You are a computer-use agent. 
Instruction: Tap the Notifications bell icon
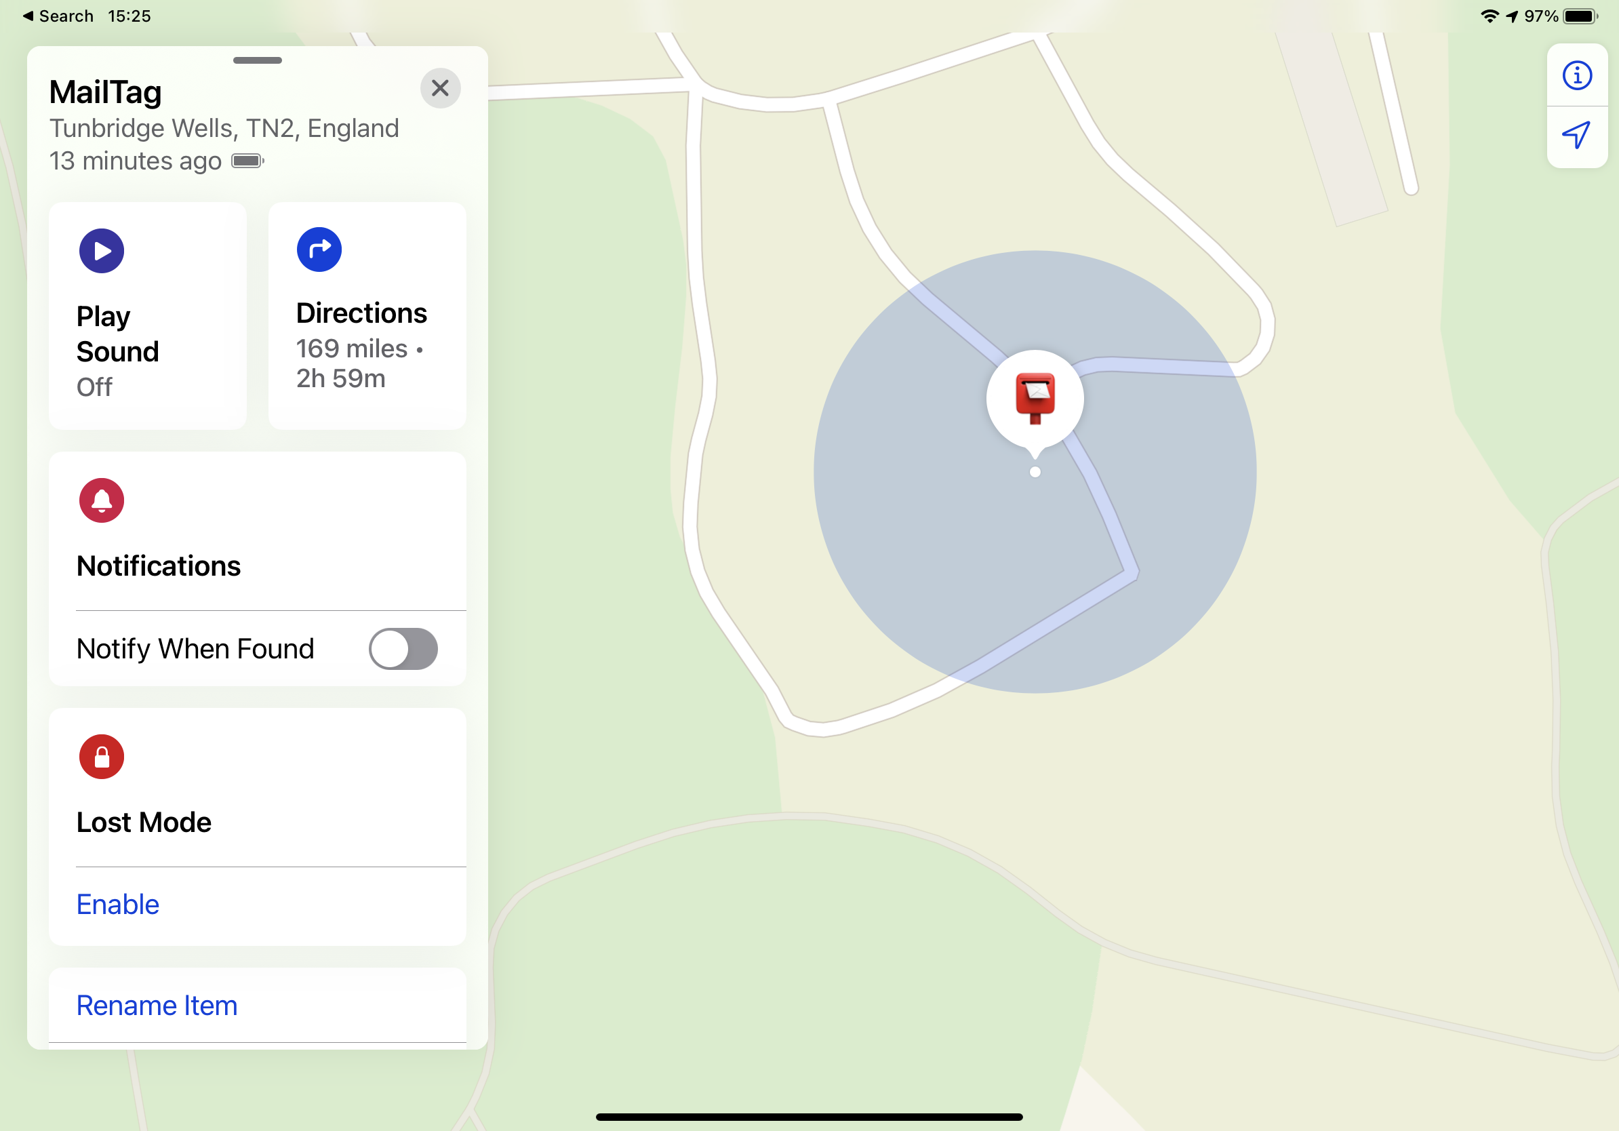coord(101,500)
